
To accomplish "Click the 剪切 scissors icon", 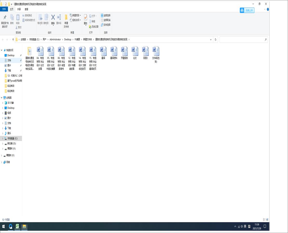I will pyautogui.click(x=17, y=27).
